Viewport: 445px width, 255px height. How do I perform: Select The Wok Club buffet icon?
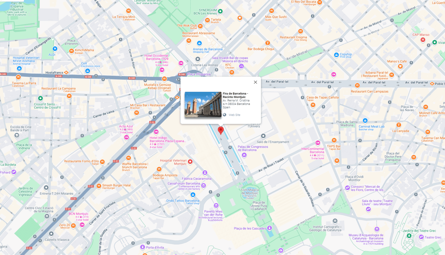(200, 26)
